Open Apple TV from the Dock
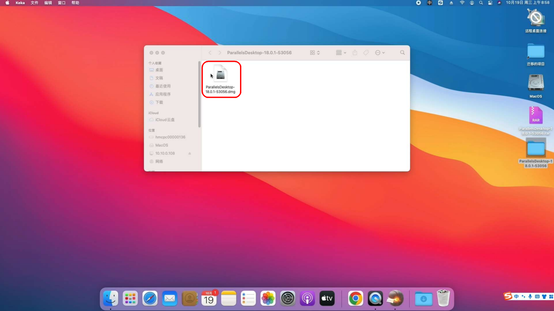Image resolution: width=554 pixels, height=311 pixels. click(x=327, y=299)
